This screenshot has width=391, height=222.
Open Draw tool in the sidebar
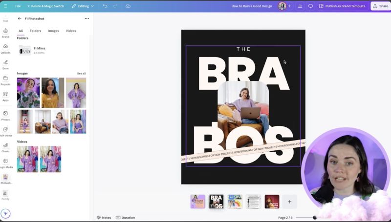pyautogui.click(x=5, y=64)
